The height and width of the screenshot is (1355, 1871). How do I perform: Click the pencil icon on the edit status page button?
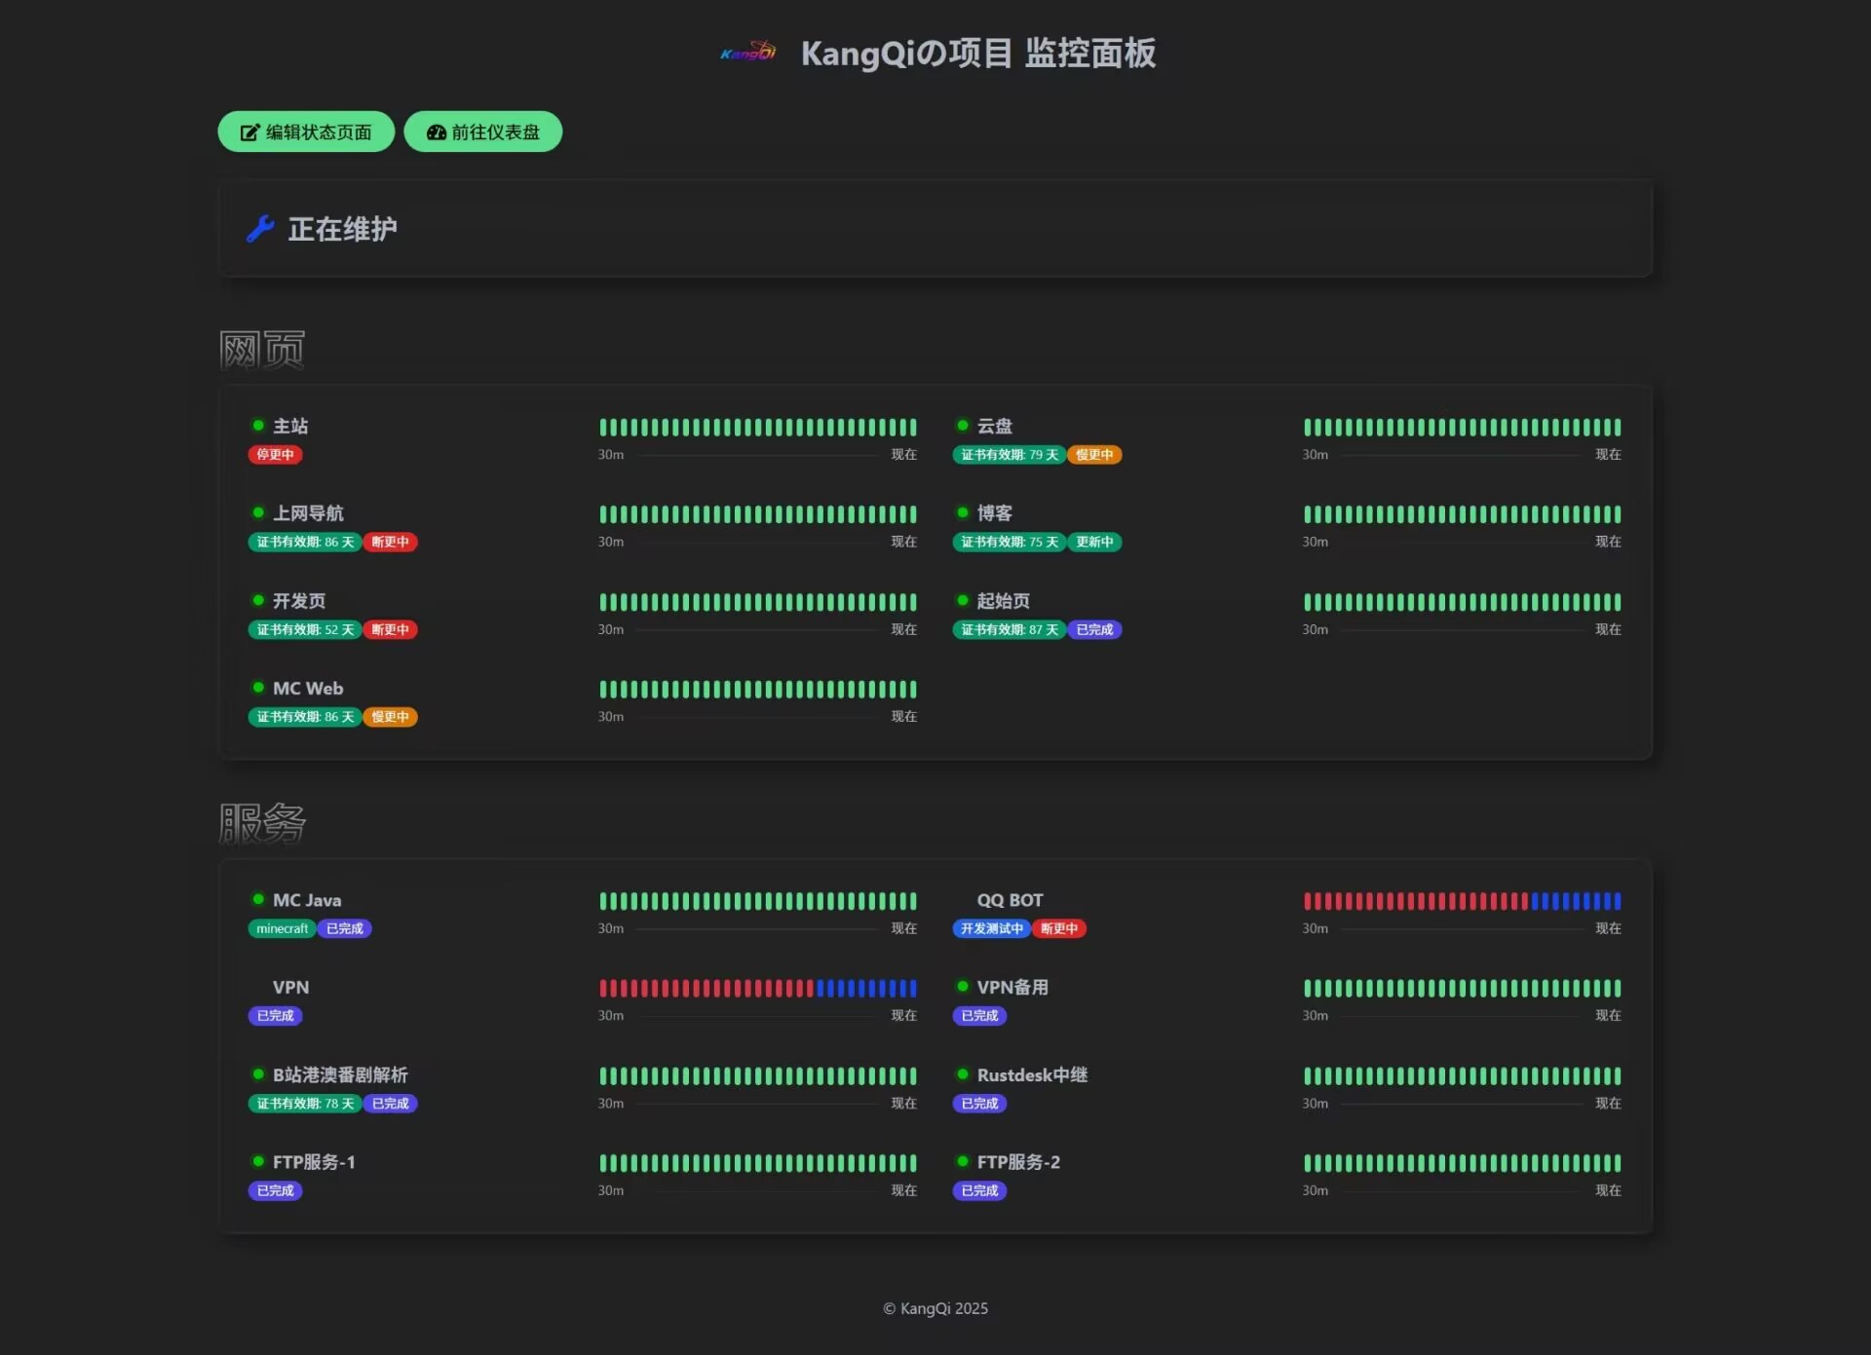[249, 132]
